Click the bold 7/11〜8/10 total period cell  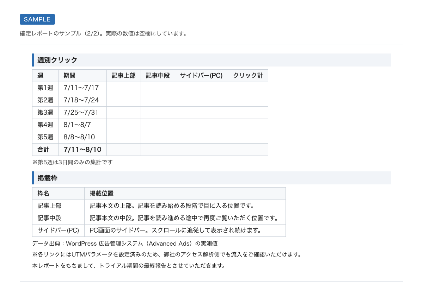[82, 150]
